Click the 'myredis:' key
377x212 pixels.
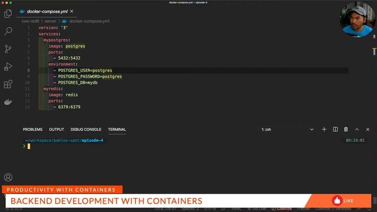tap(53, 89)
